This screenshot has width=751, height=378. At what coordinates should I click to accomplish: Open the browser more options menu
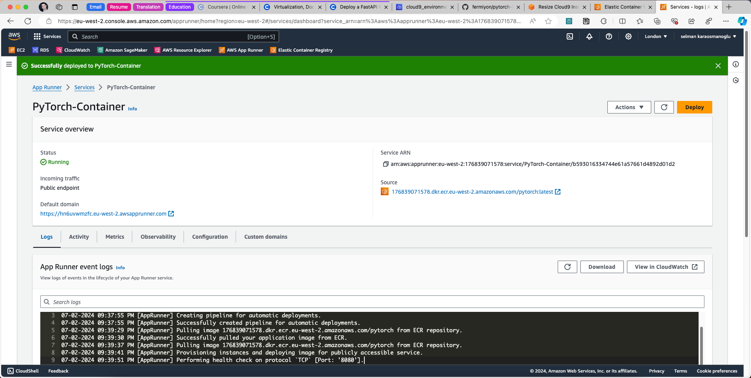tap(726, 21)
